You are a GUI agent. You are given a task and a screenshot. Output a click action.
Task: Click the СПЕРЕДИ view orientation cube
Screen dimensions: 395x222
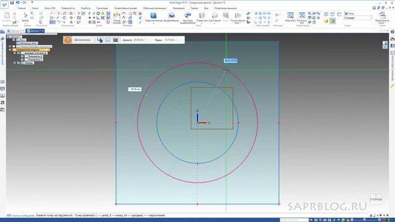click(376, 199)
